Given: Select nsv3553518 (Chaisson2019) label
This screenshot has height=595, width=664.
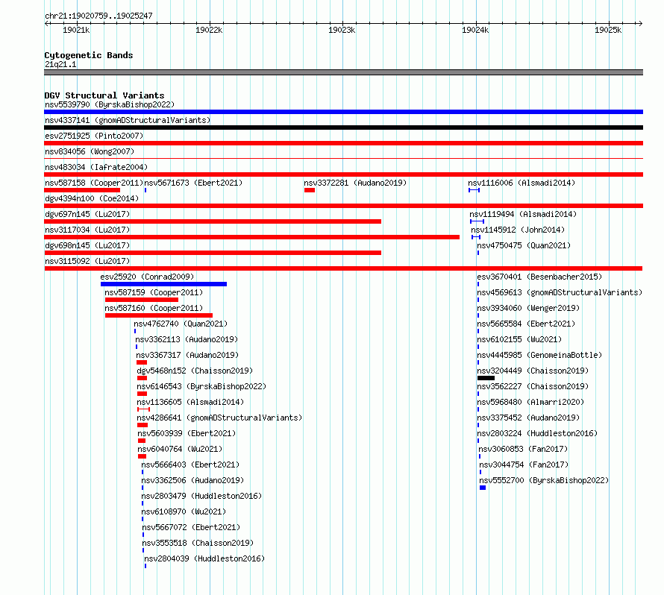Looking at the screenshot, I should [x=198, y=543].
